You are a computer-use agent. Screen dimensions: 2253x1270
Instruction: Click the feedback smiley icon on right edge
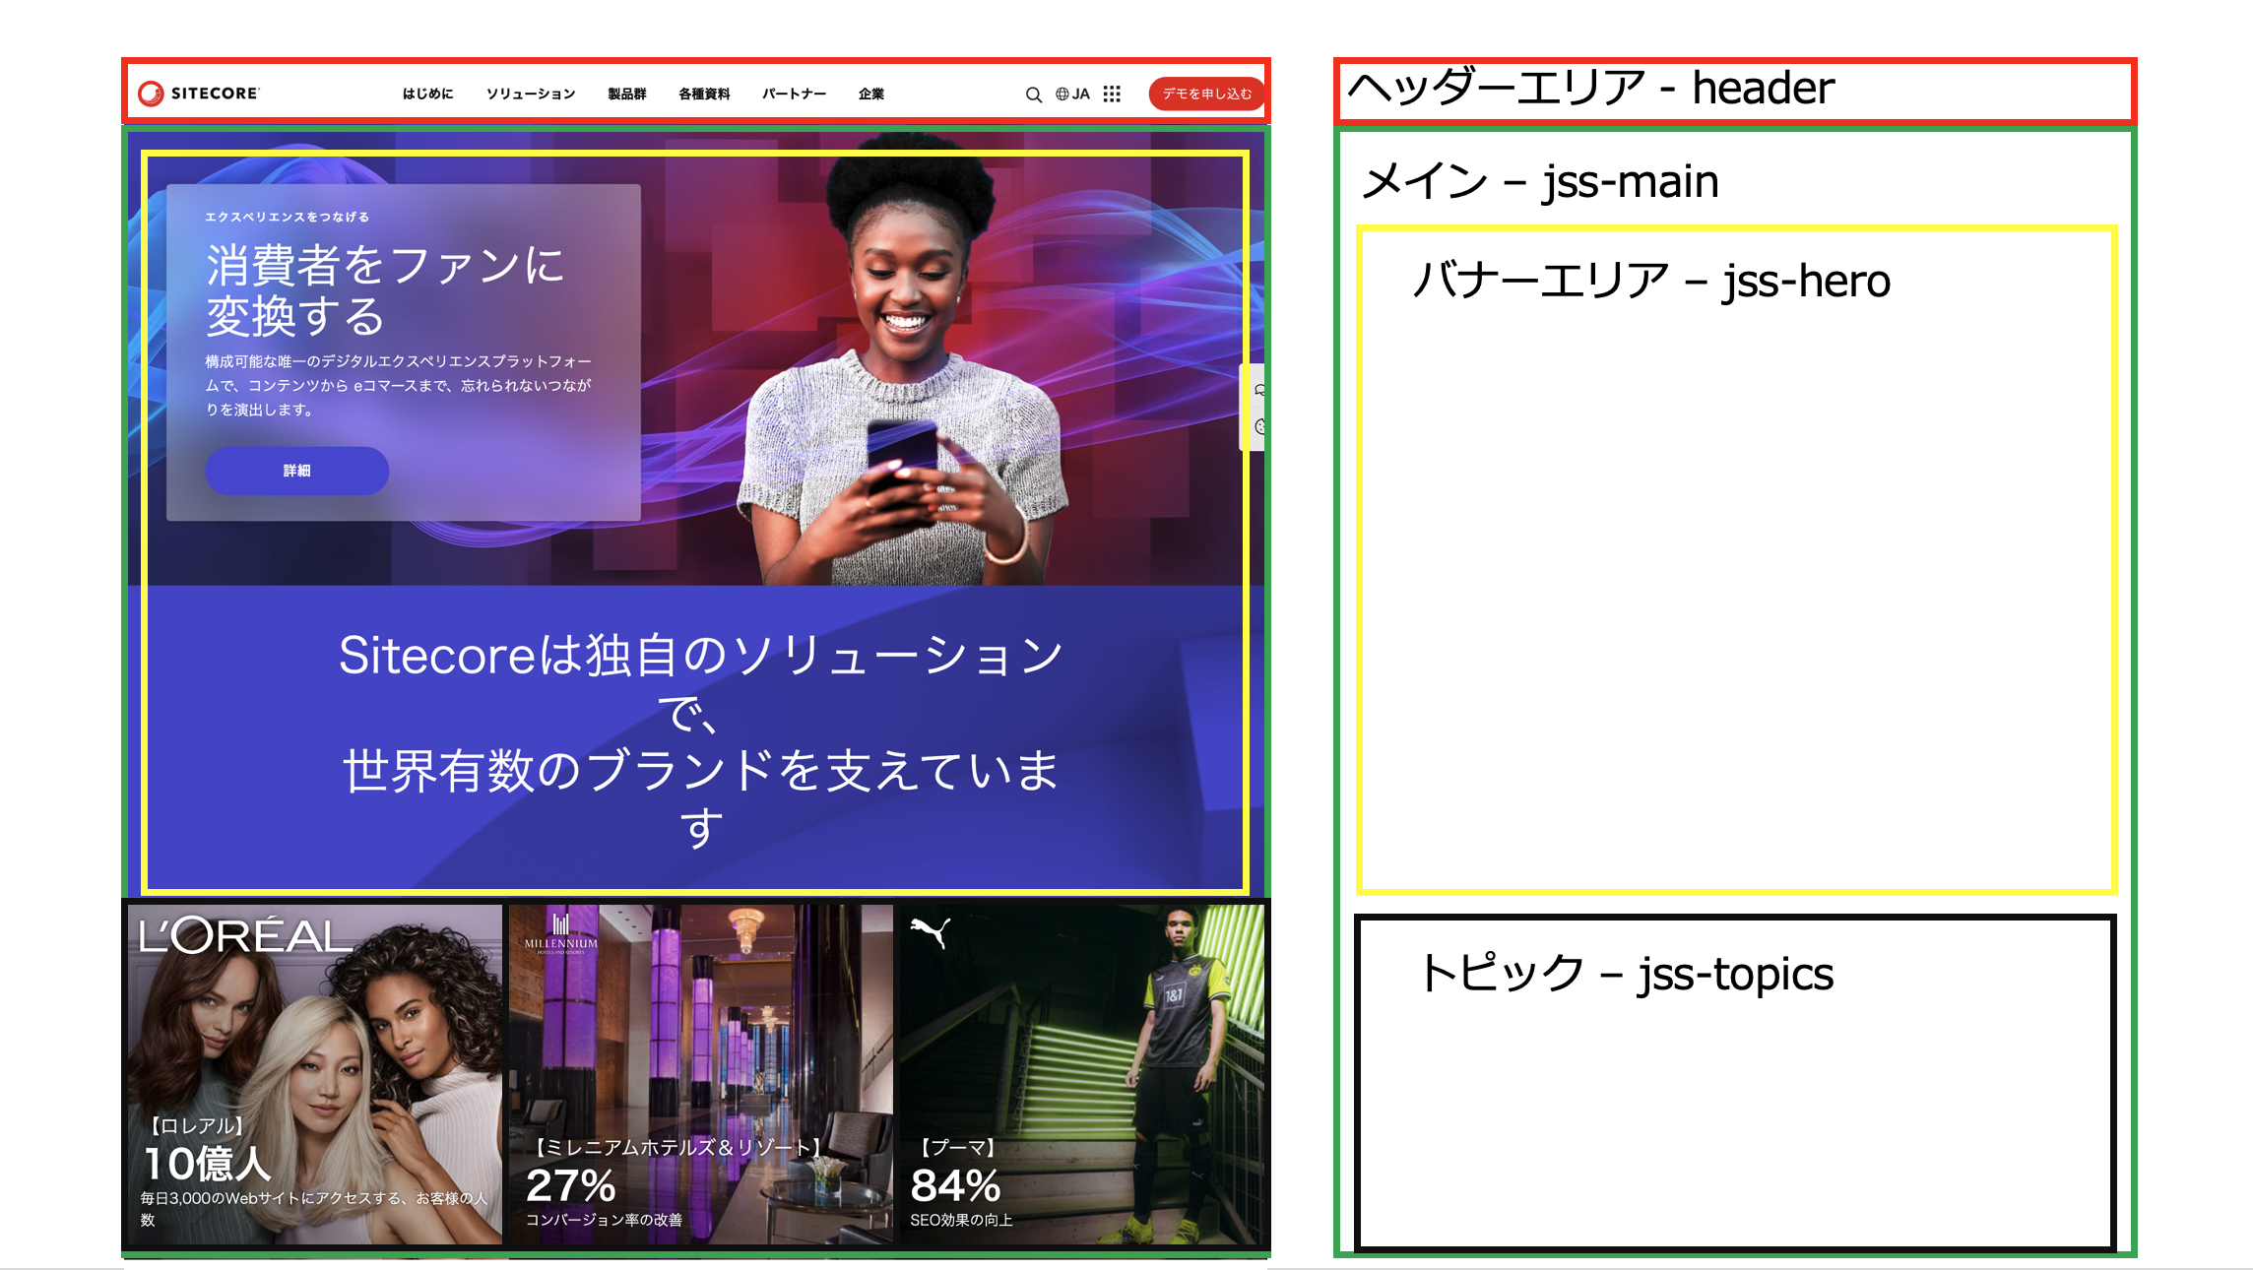(1259, 426)
